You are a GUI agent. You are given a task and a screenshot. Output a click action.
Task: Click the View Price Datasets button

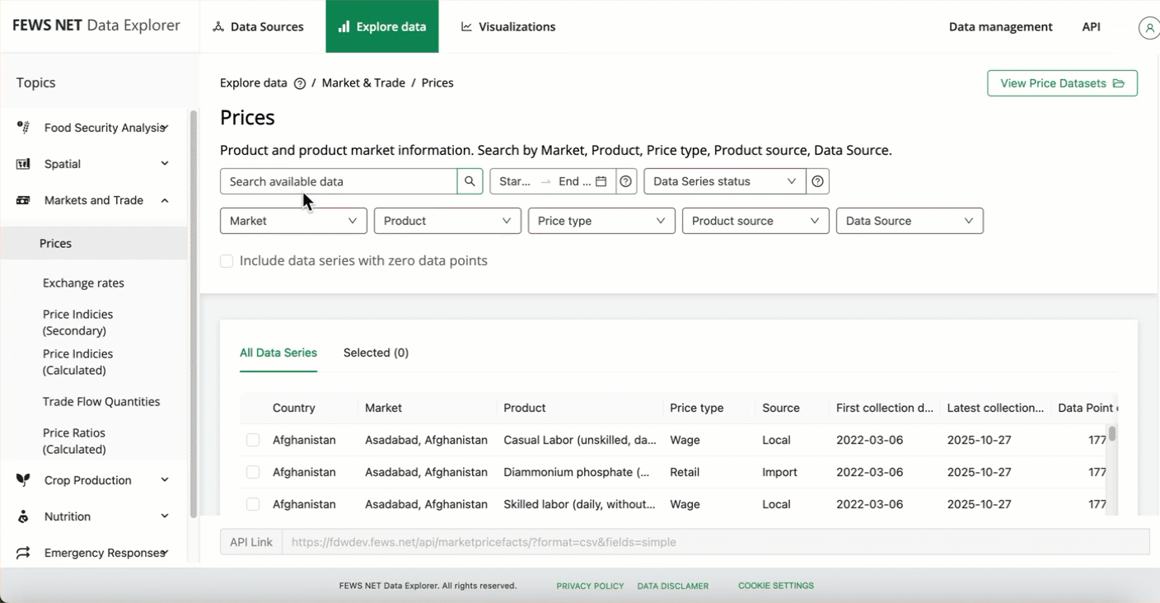coord(1062,83)
